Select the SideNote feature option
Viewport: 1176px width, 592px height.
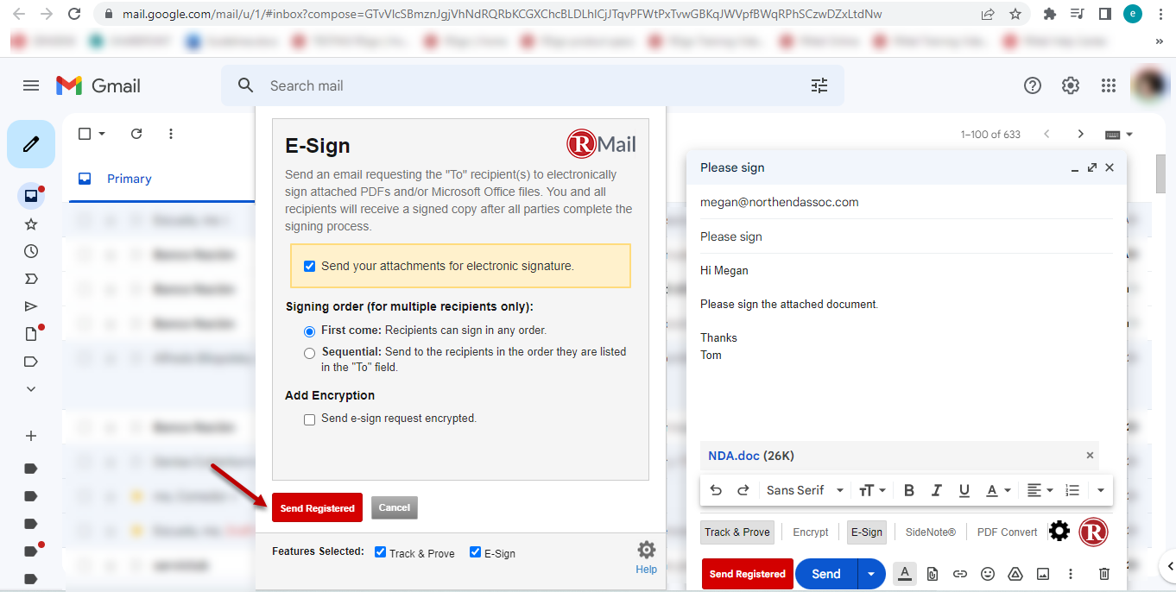(x=930, y=532)
